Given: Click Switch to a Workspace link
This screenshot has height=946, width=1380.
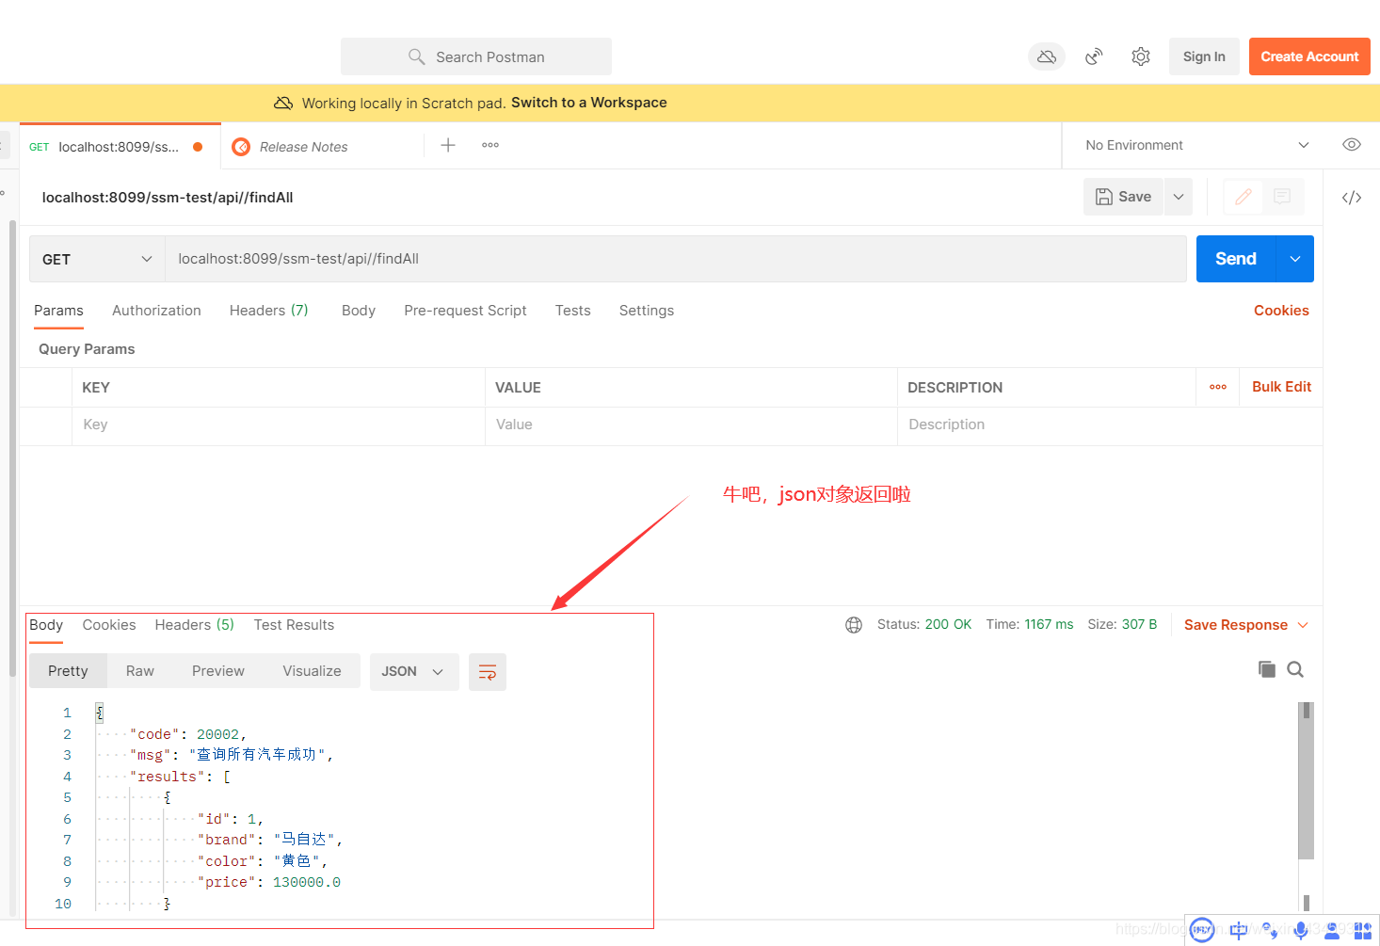Looking at the screenshot, I should tap(589, 103).
